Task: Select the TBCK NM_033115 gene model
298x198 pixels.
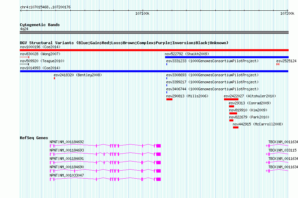Action: 277,154
